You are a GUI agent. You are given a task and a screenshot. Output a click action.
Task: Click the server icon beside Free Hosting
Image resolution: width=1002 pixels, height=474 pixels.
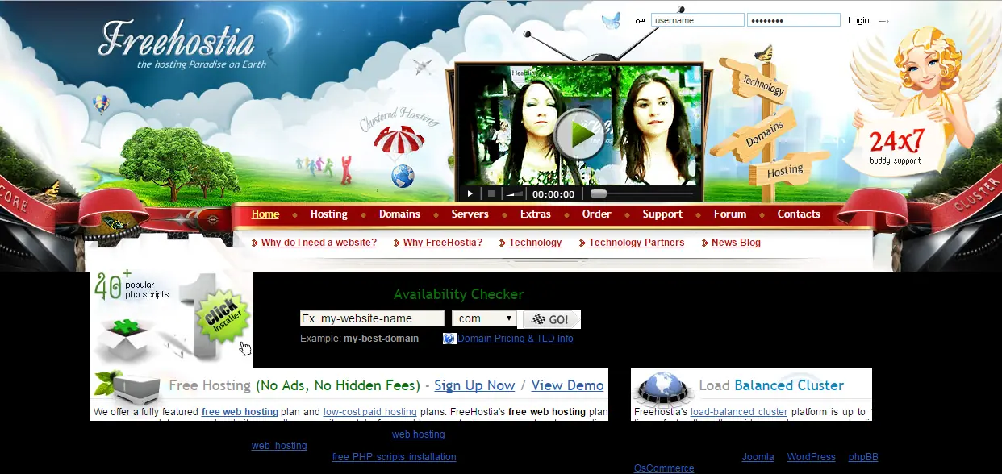click(x=129, y=388)
